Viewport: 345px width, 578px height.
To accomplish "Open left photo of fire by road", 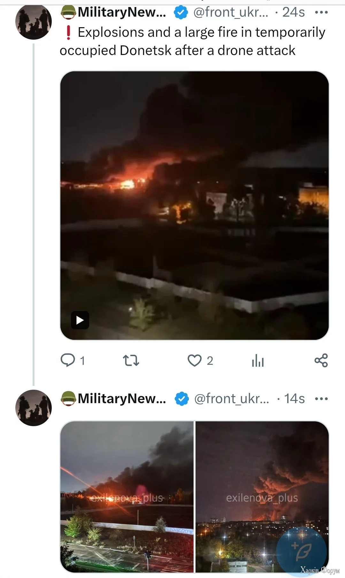I will pyautogui.click(x=127, y=496).
